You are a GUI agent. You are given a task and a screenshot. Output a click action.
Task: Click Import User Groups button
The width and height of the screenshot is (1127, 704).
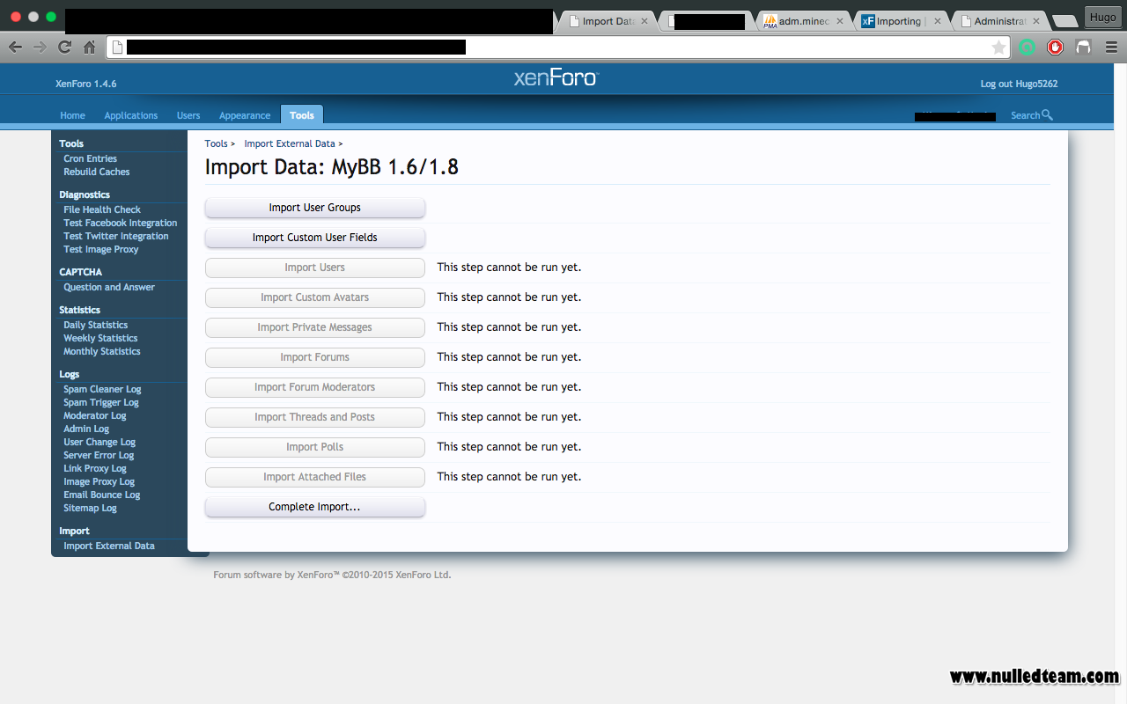pyautogui.click(x=315, y=208)
